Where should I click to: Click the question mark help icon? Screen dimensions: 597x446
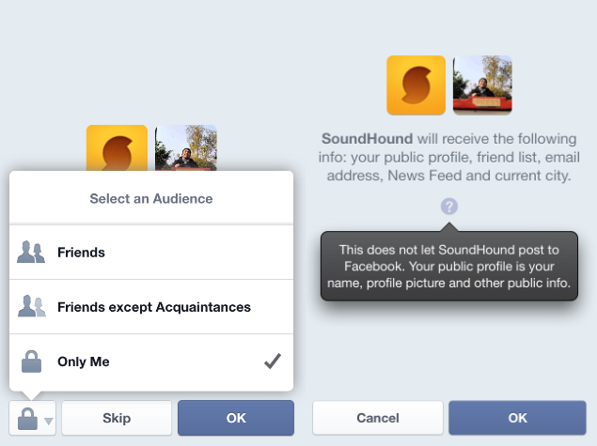(x=448, y=207)
